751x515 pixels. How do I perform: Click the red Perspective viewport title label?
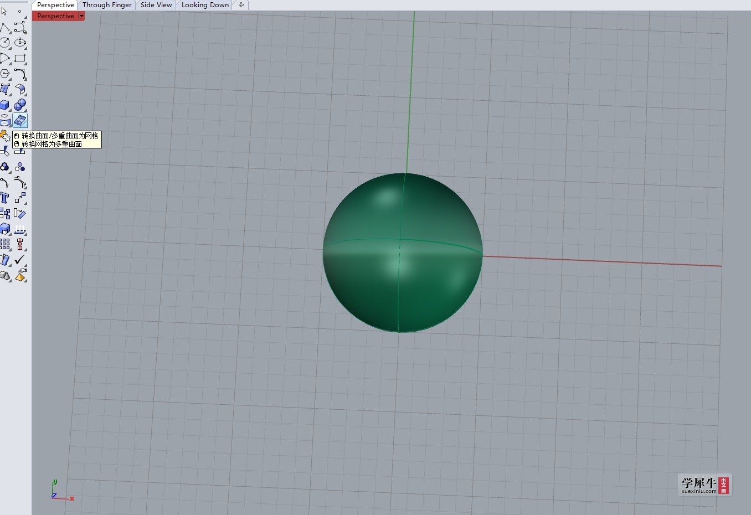pos(55,16)
